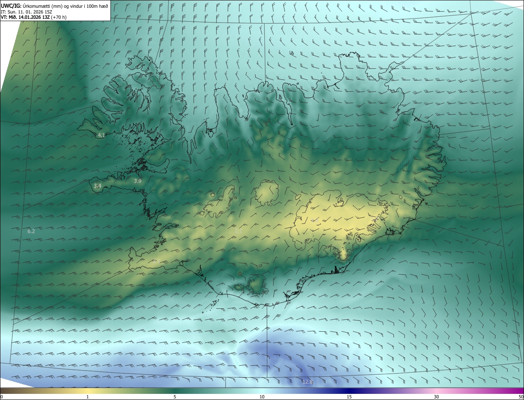
Task: Click the 1 tick on the color scale
Action: tap(88, 397)
